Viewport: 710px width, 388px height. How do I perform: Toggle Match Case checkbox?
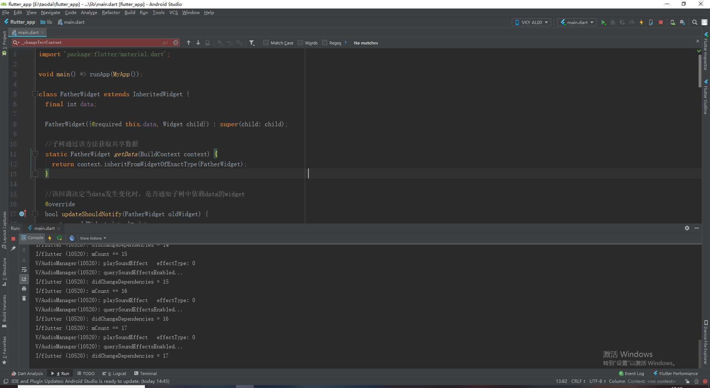tap(266, 43)
